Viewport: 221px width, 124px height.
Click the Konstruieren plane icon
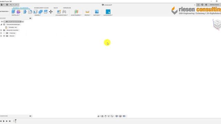pos(76,12)
